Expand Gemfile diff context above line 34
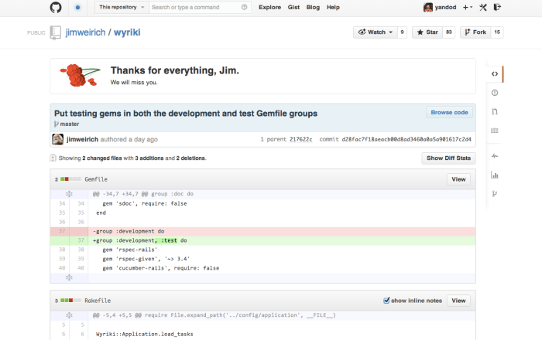The width and height of the screenshot is (542, 340). click(69, 194)
